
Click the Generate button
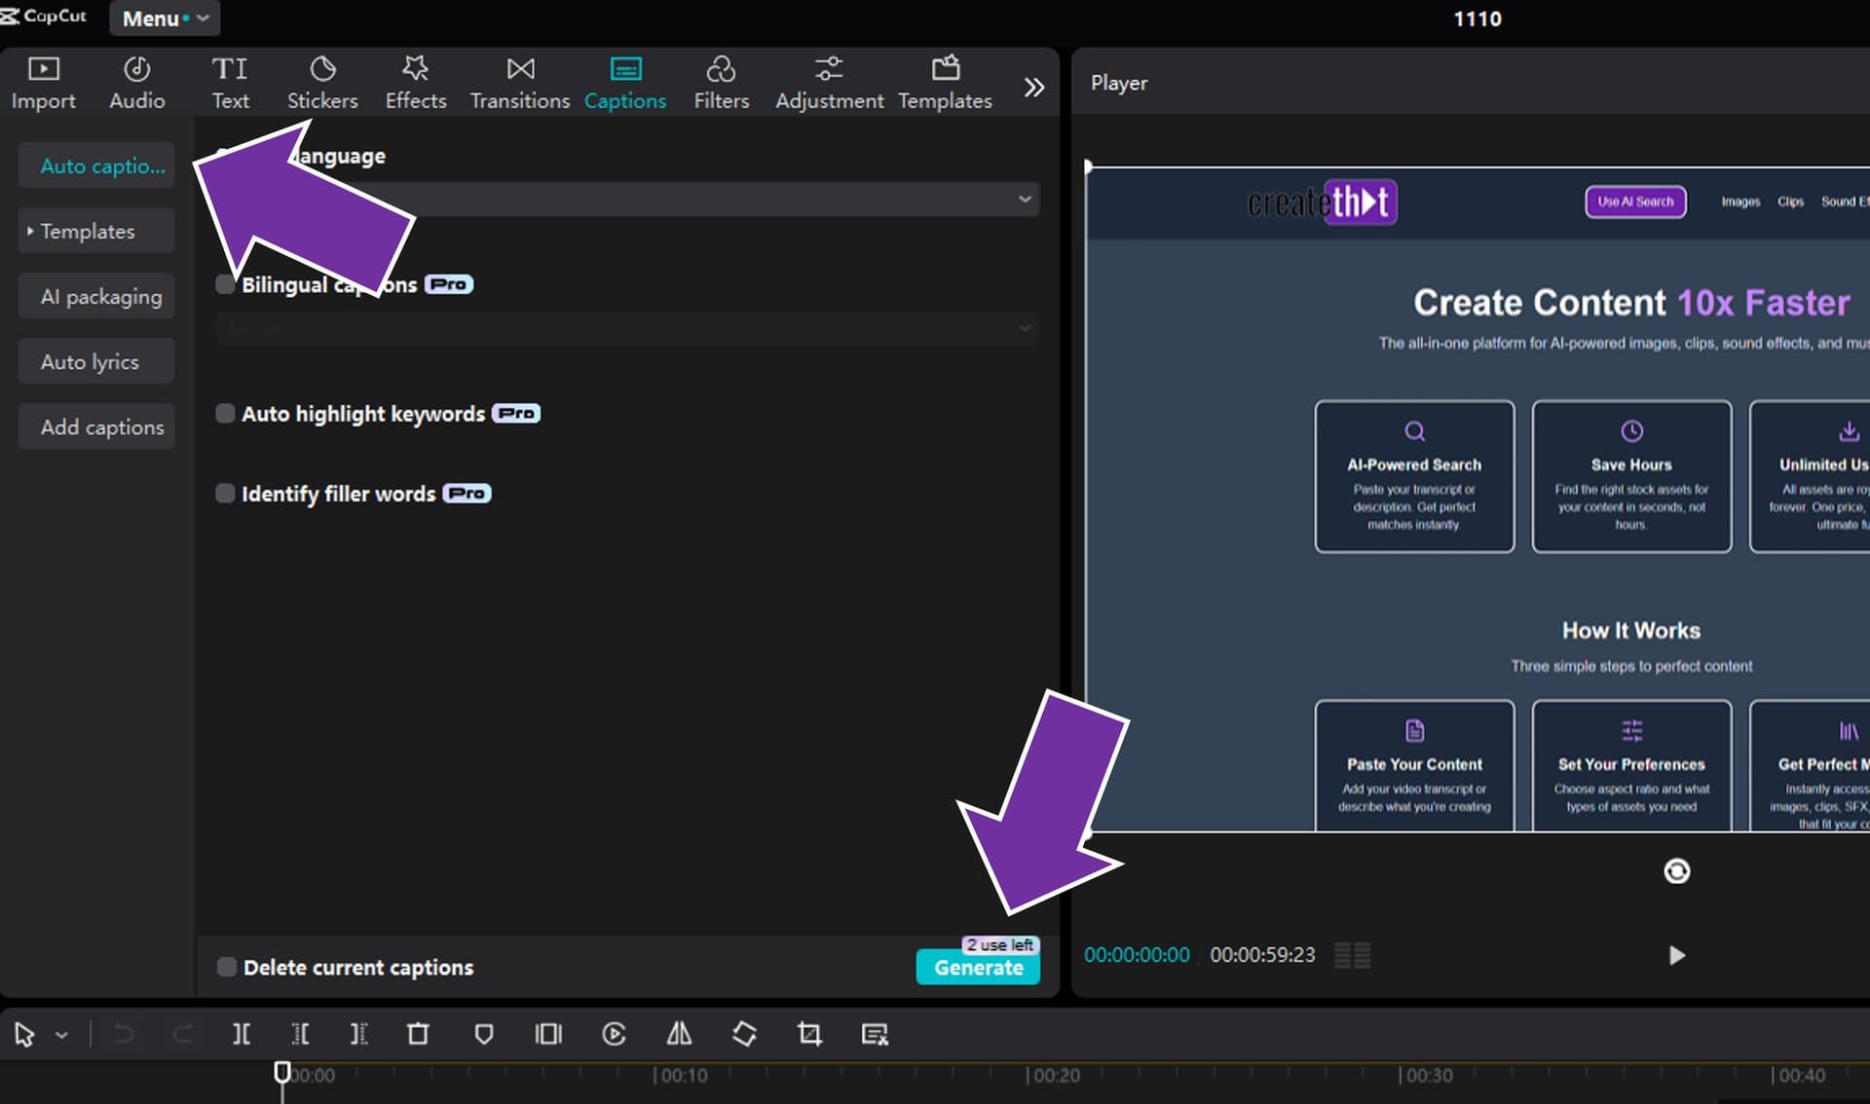click(978, 968)
